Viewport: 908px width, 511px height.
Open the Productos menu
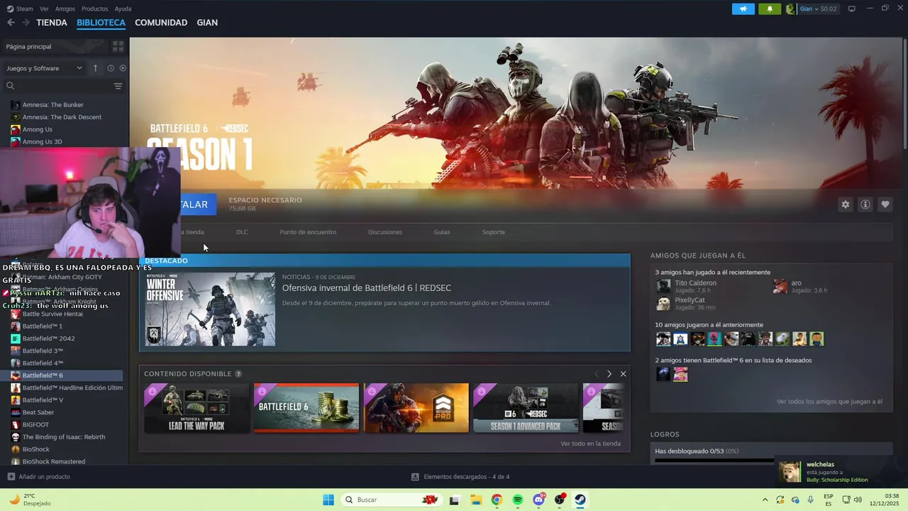pos(94,9)
